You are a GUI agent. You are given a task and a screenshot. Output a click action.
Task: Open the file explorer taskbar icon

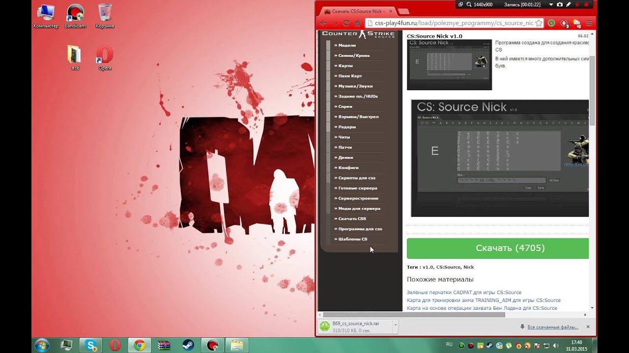(x=237, y=345)
